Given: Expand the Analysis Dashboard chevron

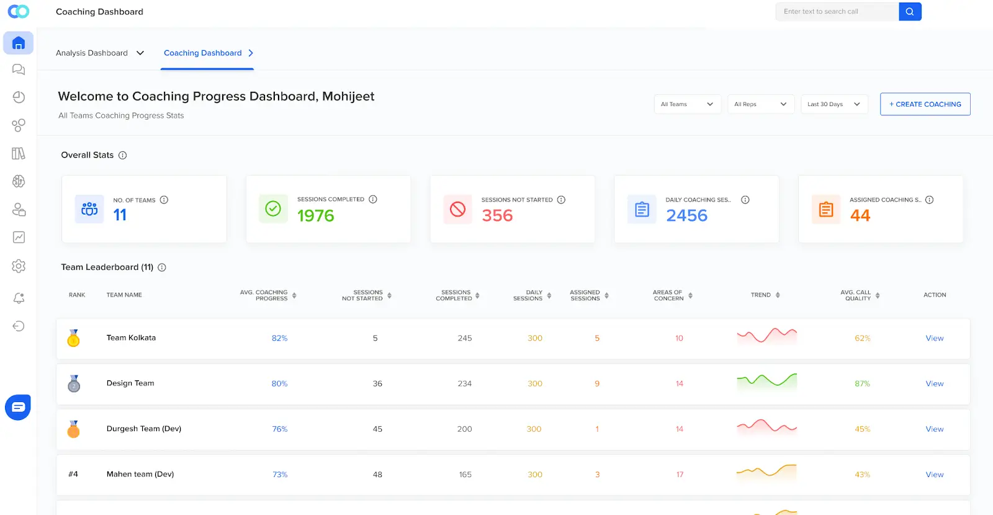Looking at the screenshot, I should pyautogui.click(x=140, y=53).
